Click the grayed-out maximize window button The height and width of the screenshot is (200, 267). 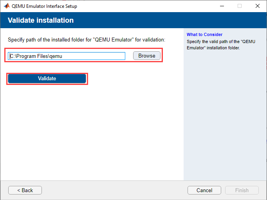pos(240,6)
